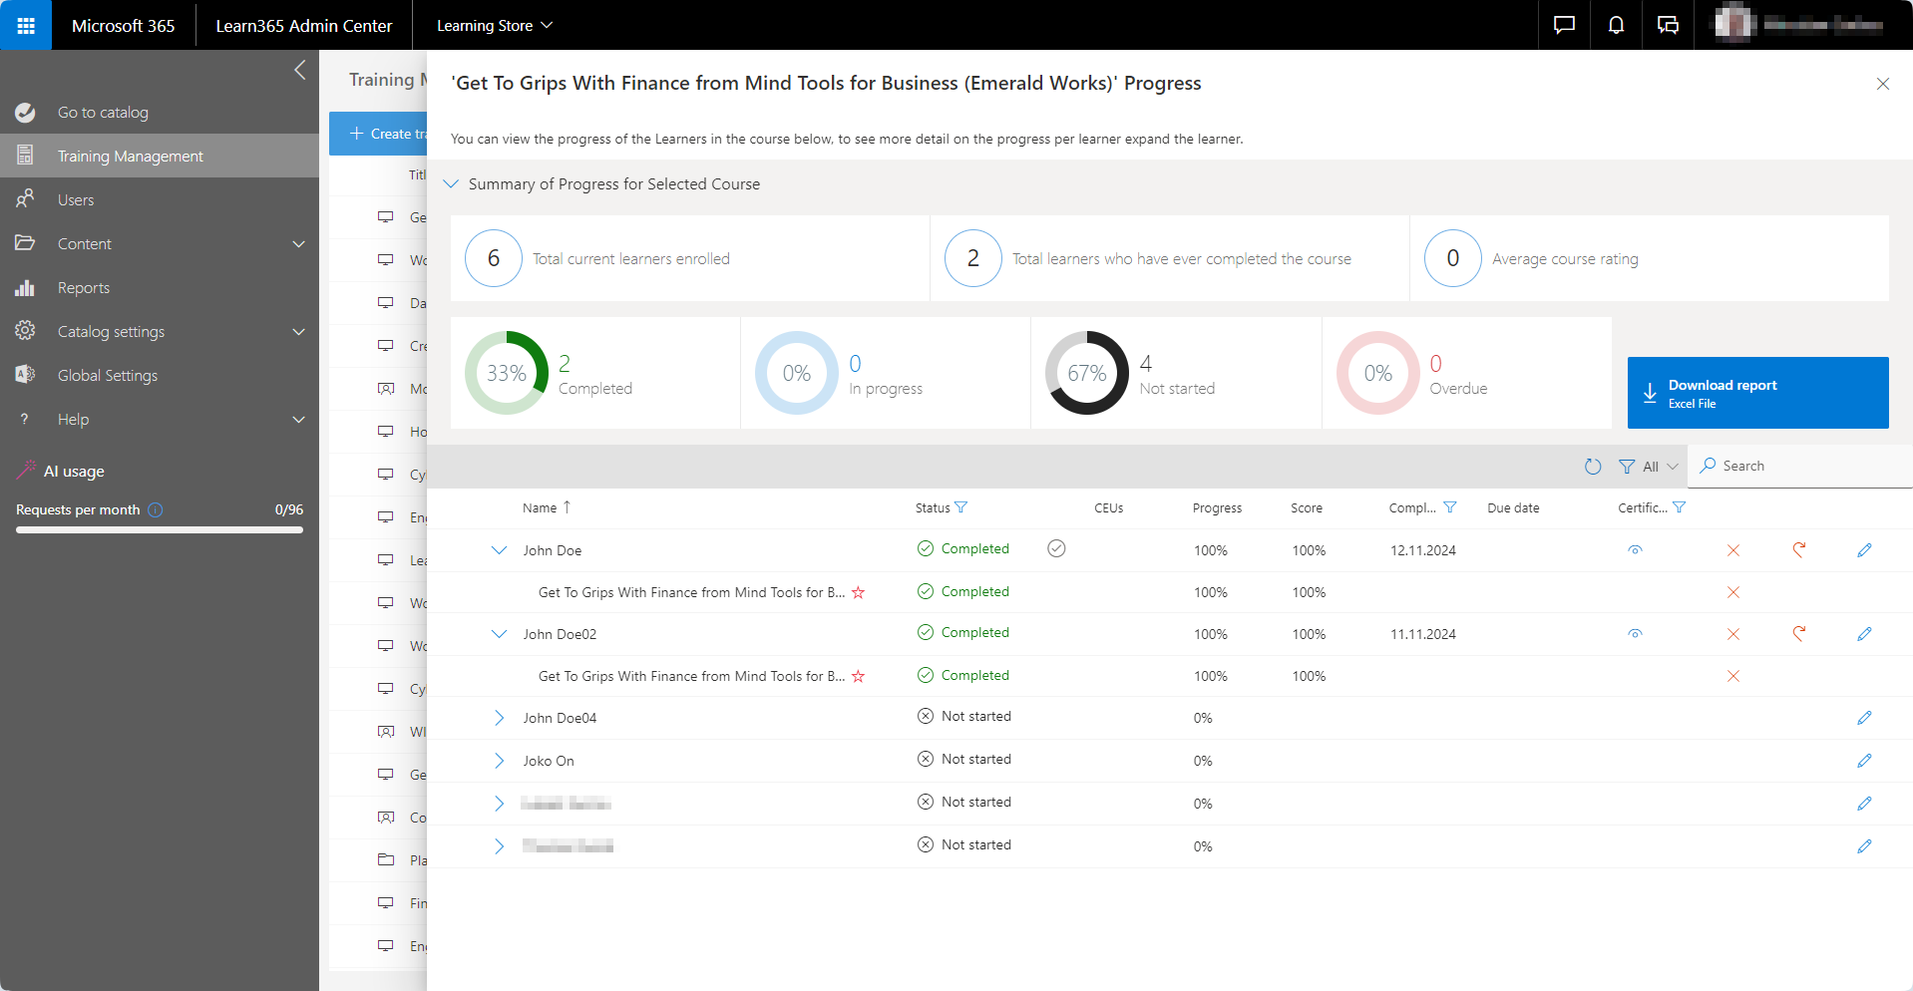The width and height of the screenshot is (1913, 991).
Task: Remove John Doe's course item completion
Action: (x=1733, y=592)
